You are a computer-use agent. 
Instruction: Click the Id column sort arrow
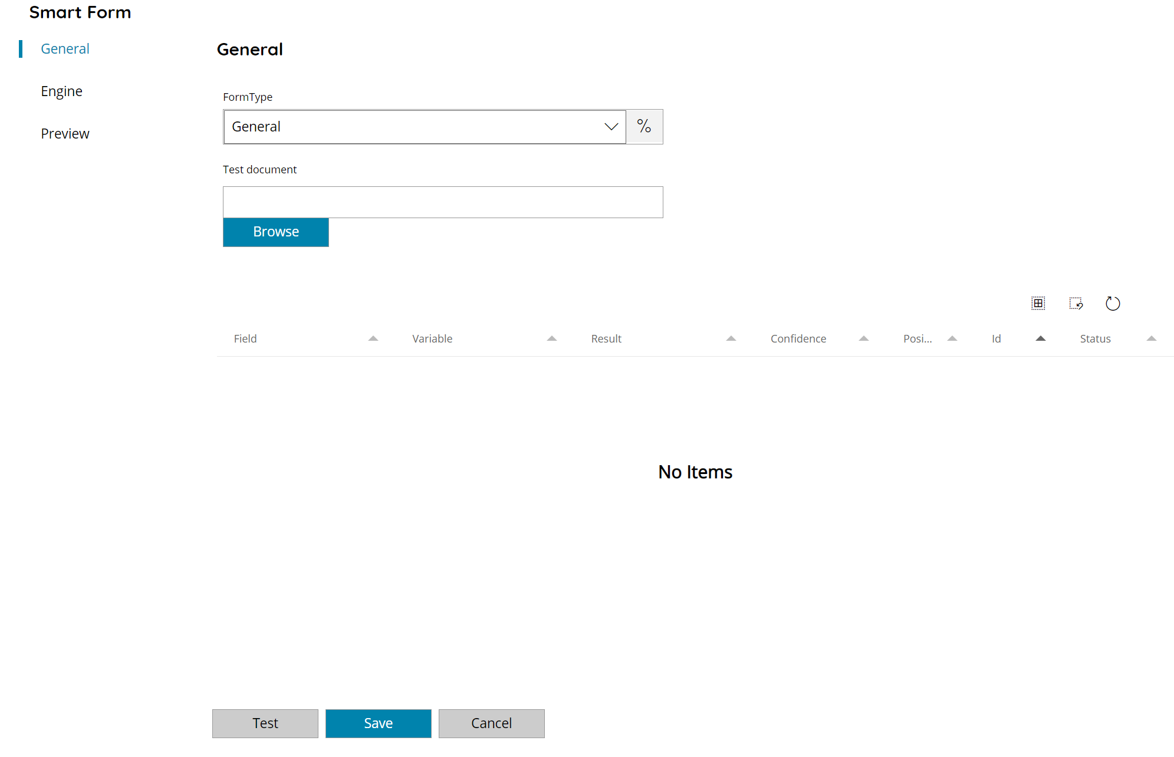tap(1040, 338)
